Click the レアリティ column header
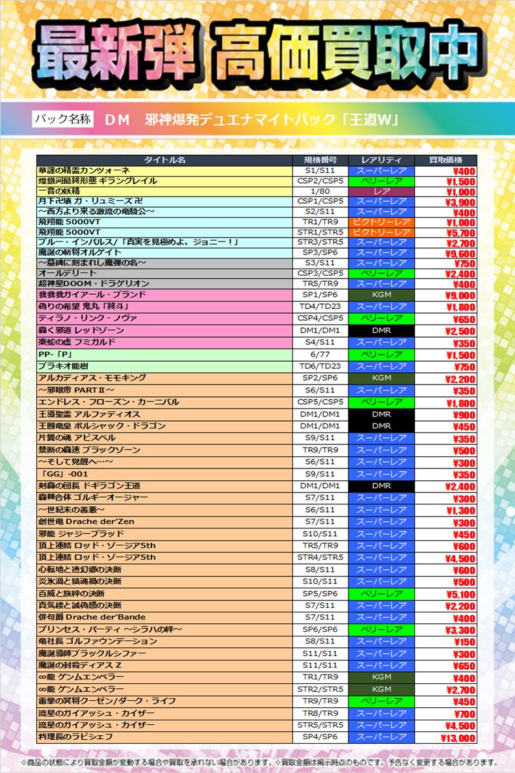This screenshot has width=515, height=773. 382,160
